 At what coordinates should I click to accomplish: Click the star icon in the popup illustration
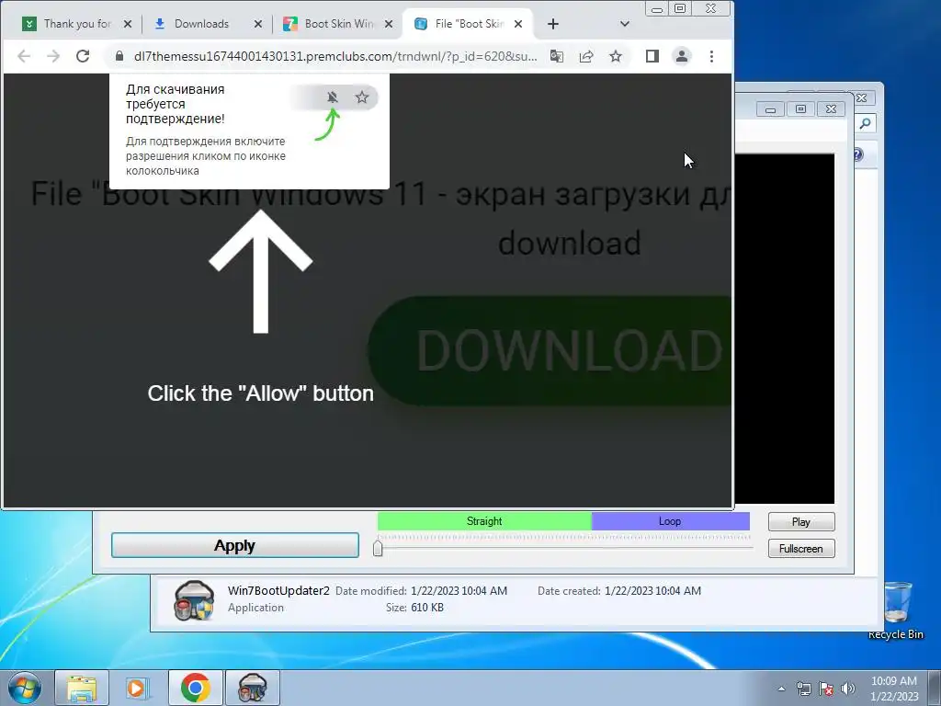click(362, 97)
